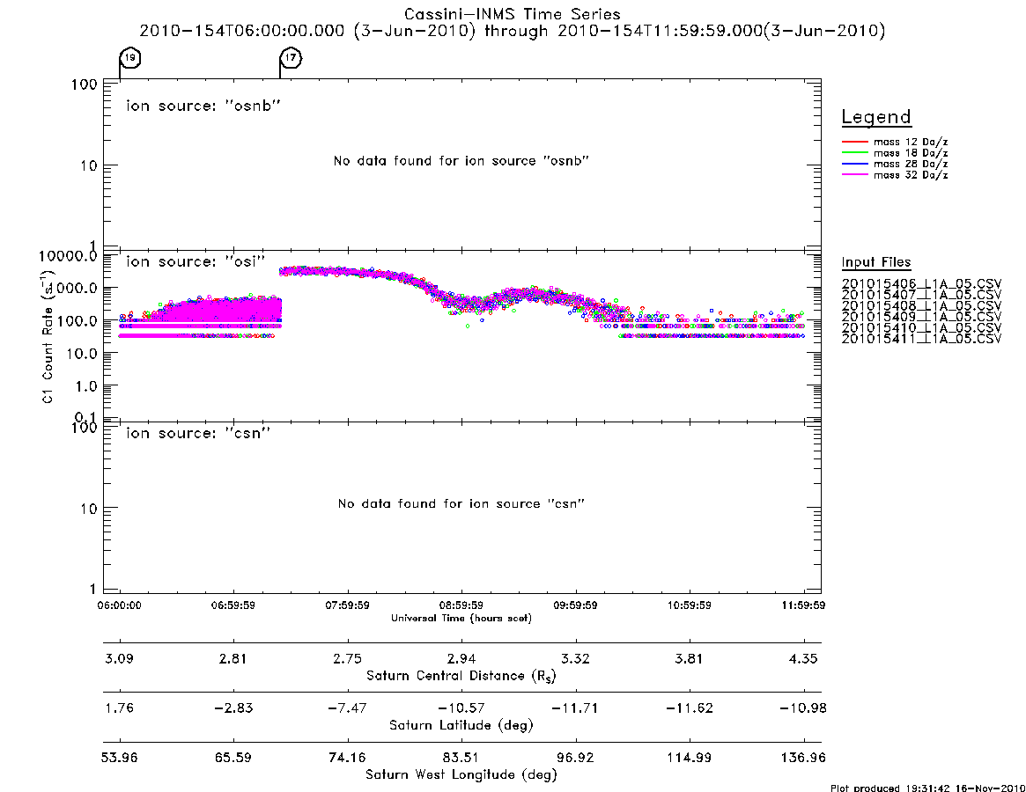Select the Input Files heading
The height and width of the screenshot is (792, 1026).
876,262
